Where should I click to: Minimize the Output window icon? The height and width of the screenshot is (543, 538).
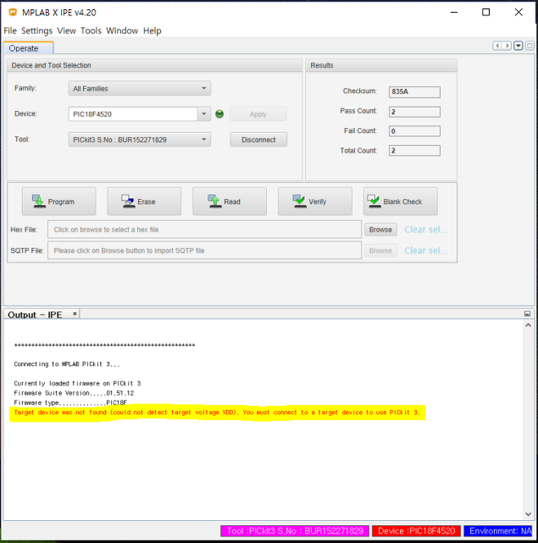[x=527, y=313]
